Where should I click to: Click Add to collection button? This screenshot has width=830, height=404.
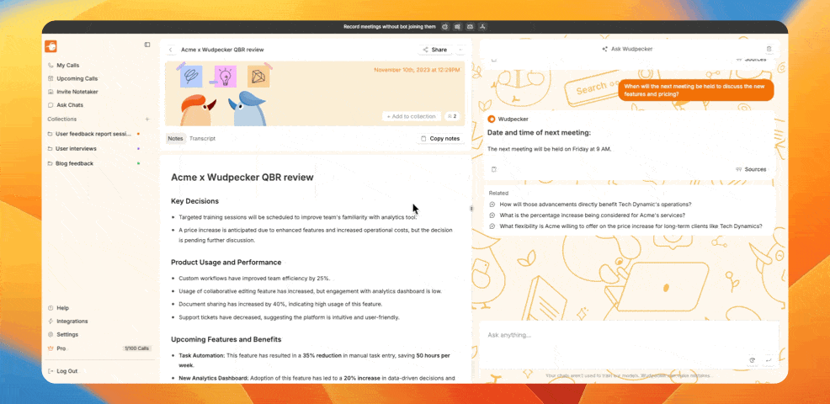412,116
